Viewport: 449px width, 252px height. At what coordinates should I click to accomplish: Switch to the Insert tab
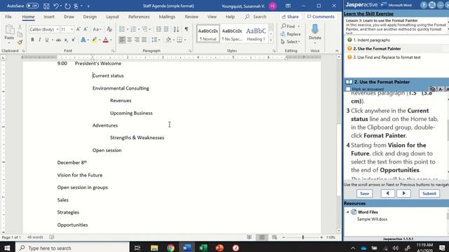(x=49, y=17)
